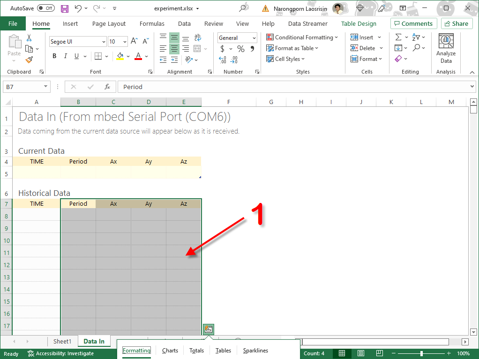Image resolution: width=479 pixels, height=359 pixels.
Task: Open the Table Design tab
Action: [x=359, y=23]
